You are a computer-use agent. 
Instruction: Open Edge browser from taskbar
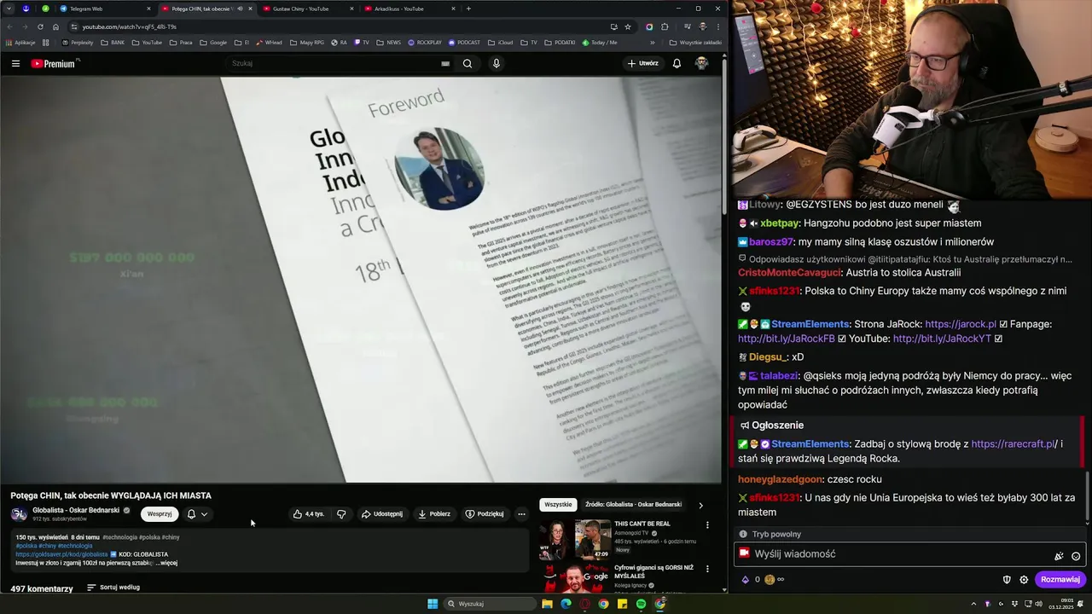coord(566,604)
